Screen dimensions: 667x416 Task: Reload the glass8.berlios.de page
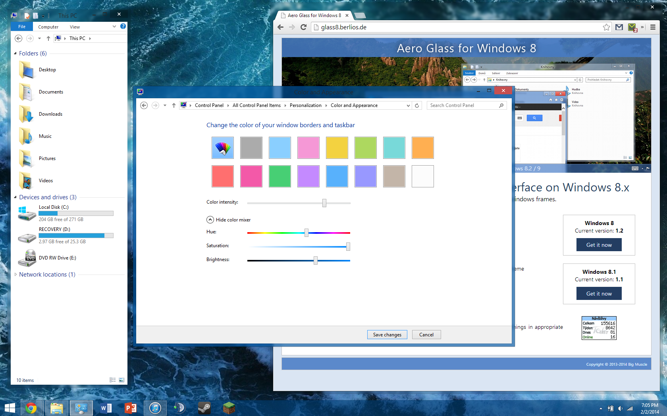pyautogui.click(x=303, y=27)
